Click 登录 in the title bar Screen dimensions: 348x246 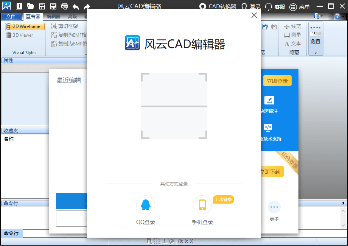pyautogui.click(x=251, y=6)
